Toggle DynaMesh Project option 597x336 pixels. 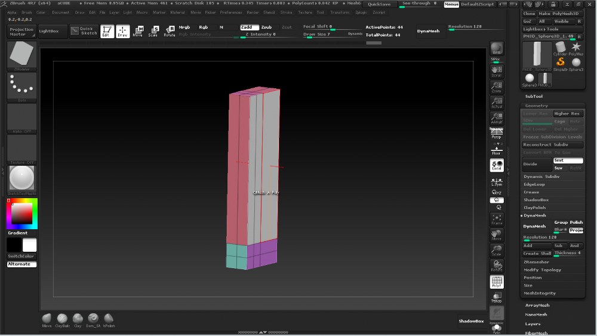[576, 230]
